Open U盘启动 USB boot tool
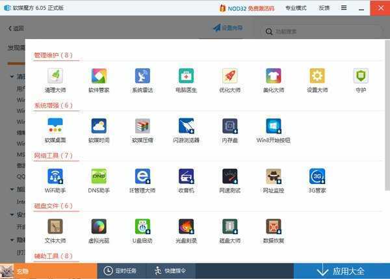 tap(142, 226)
